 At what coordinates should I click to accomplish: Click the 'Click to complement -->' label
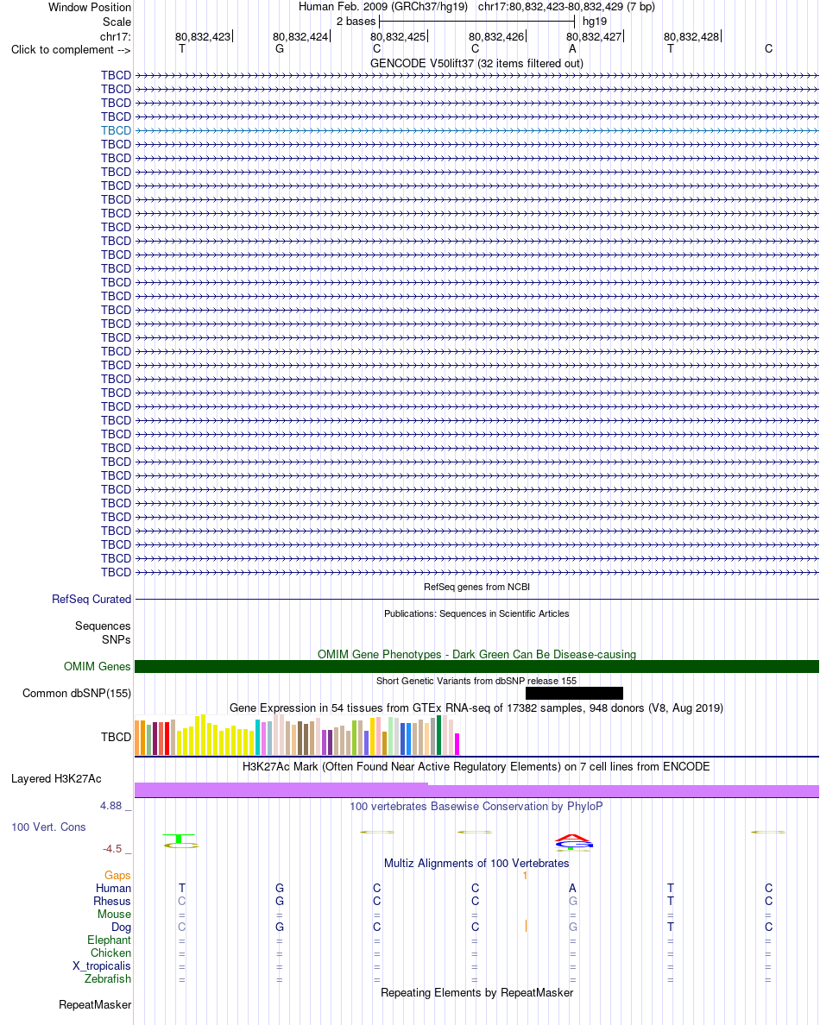(71, 50)
